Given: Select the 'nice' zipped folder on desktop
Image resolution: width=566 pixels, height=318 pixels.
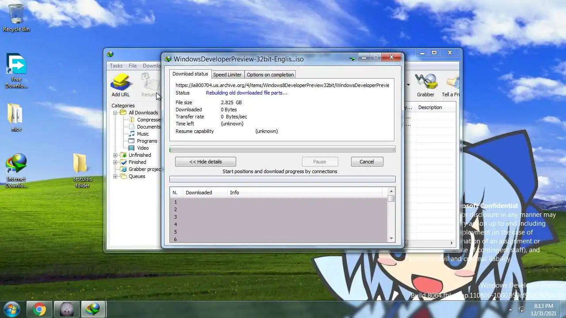Looking at the screenshot, I should (16, 117).
